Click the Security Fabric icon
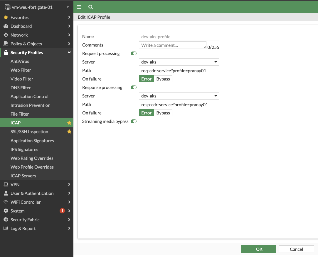The height and width of the screenshot is (257, 318). (x=6, y=220)
